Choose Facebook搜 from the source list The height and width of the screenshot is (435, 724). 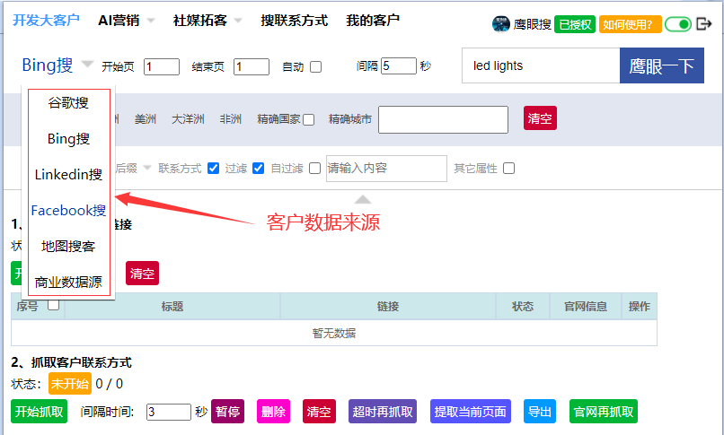(68, 211)
